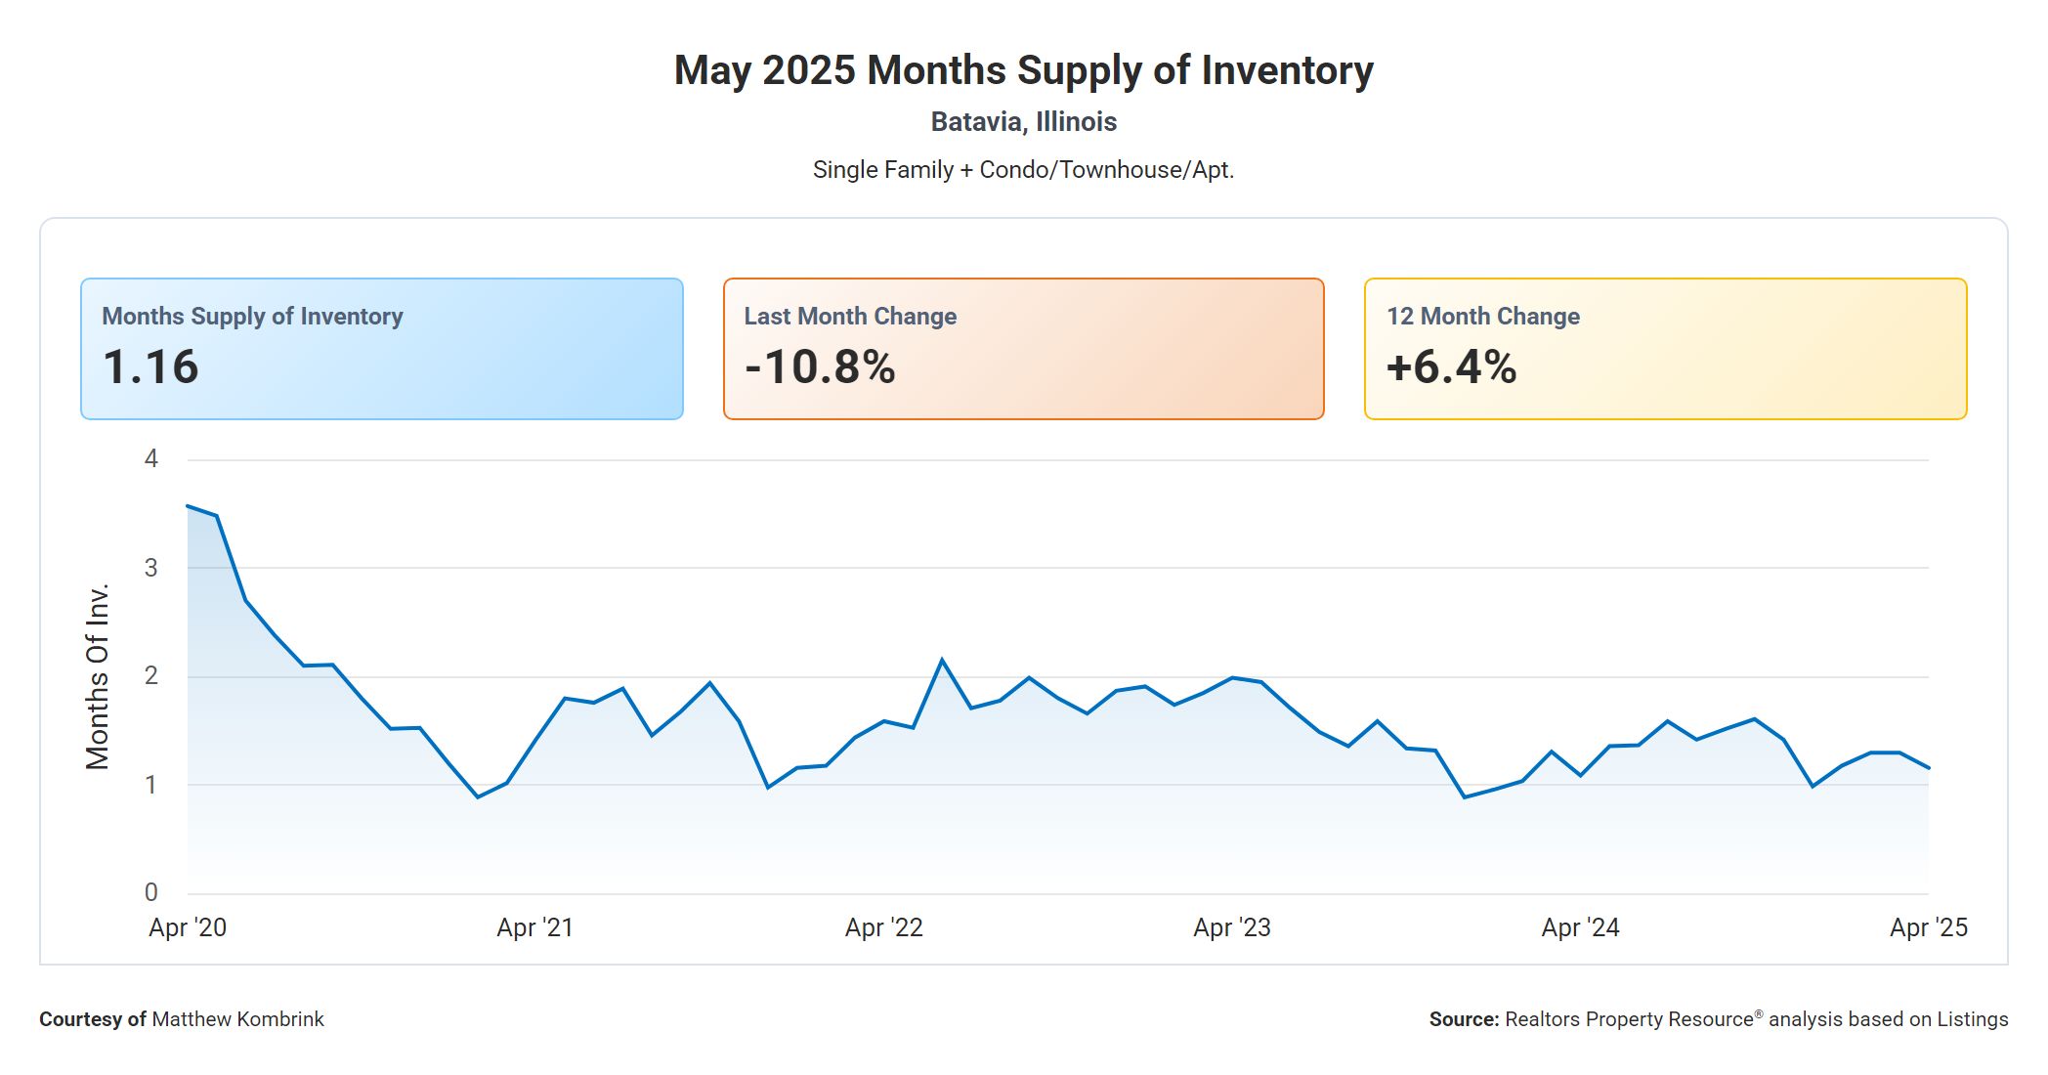Click the Matthew Kombrink courtesy name
The height and width of the screenshot is (1075, 2048).
pyautogui.click(x=237, y=1019)
